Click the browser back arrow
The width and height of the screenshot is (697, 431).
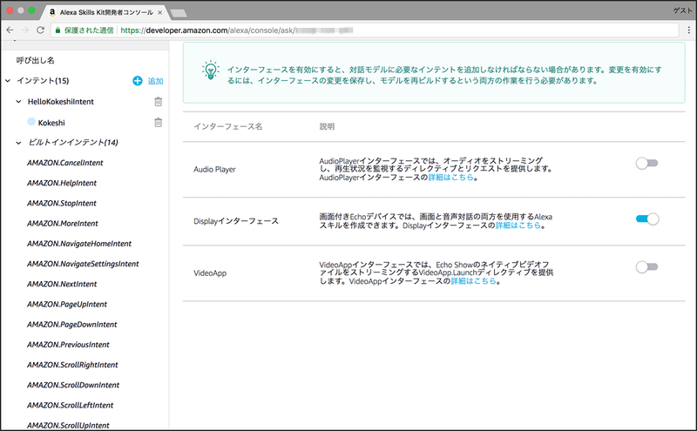coord(10,30)
